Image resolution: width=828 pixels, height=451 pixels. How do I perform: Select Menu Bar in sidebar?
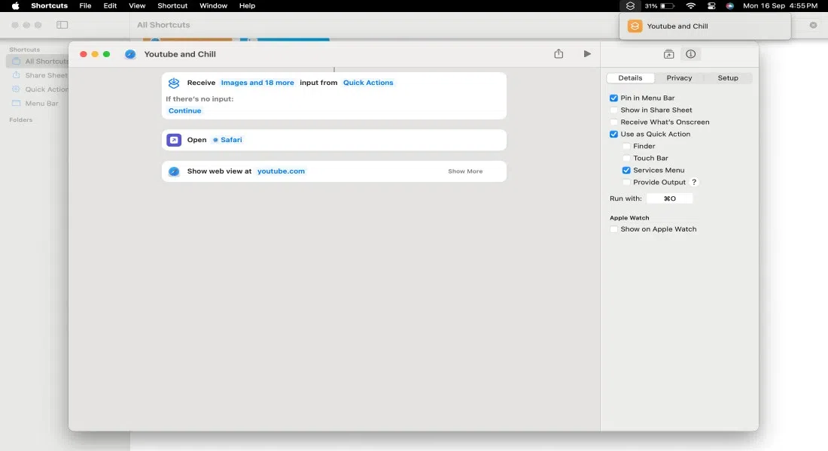(35, 104)
